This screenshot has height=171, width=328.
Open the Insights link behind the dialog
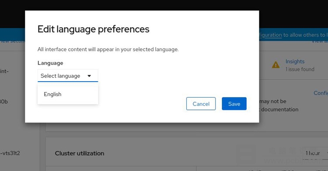coord(295,62)
